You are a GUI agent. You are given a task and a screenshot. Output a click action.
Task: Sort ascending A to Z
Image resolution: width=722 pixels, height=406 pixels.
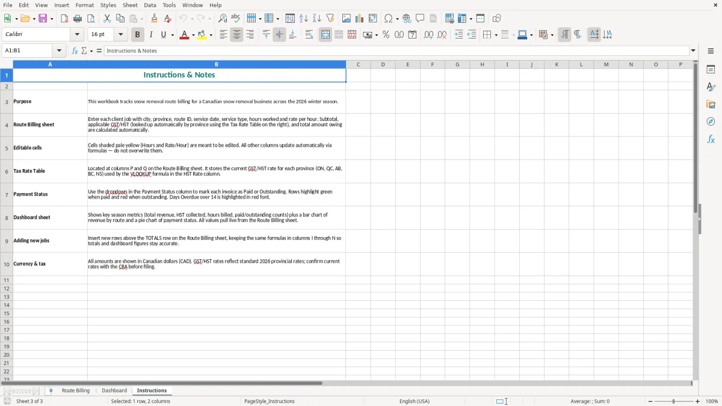(x=303, y=19)
